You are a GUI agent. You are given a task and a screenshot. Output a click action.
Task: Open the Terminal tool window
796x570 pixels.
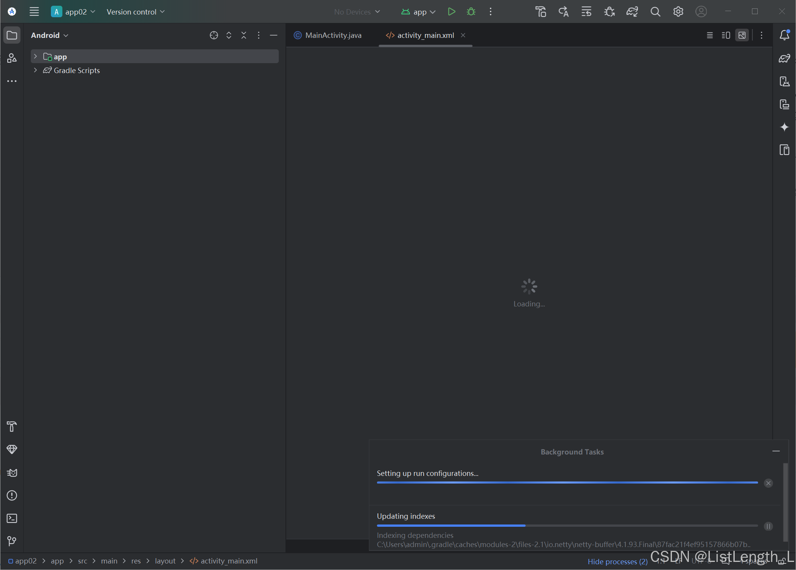click(12, 518)
